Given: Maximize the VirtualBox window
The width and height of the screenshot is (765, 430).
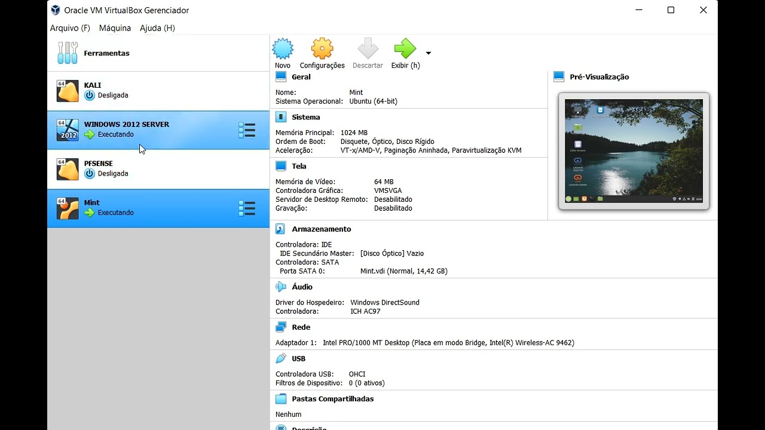Looking at the screenshot, I should pyautogui.click(x=671, y=10).
